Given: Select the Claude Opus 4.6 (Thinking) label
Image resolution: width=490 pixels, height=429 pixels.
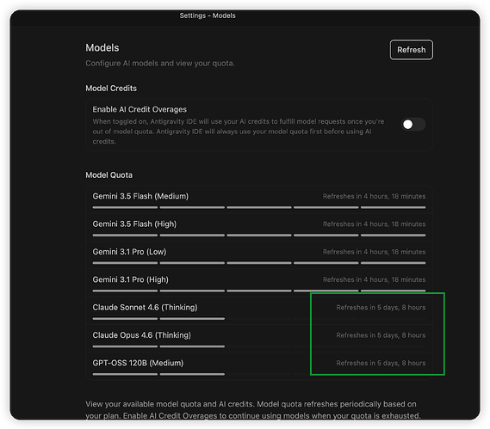Looking at the screenshot, I should (x=141, y=335).
